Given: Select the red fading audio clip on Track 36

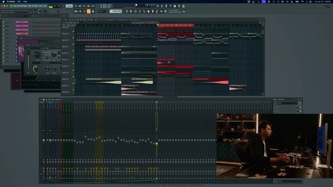Looking at the screenshot, I should [211, 81].
